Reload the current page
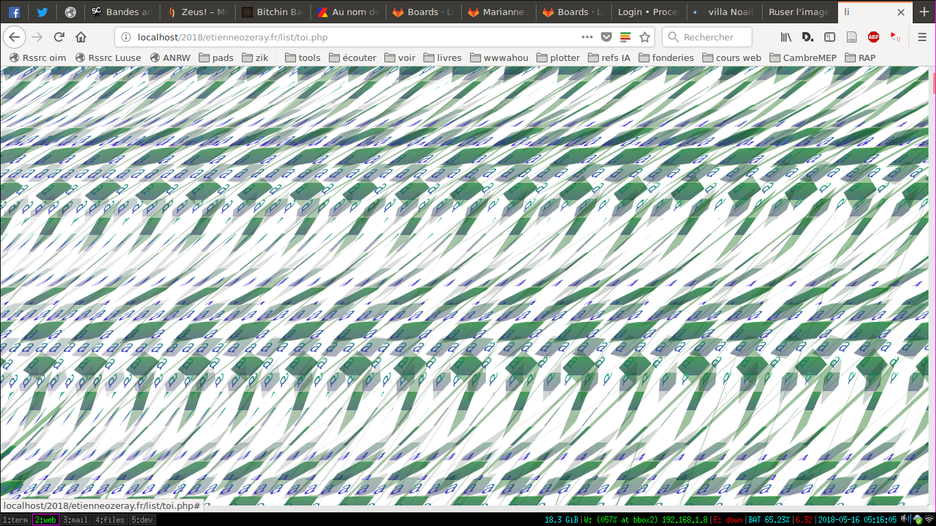The width and height of the screenshot is (936, 526). [x=59, y=37]
